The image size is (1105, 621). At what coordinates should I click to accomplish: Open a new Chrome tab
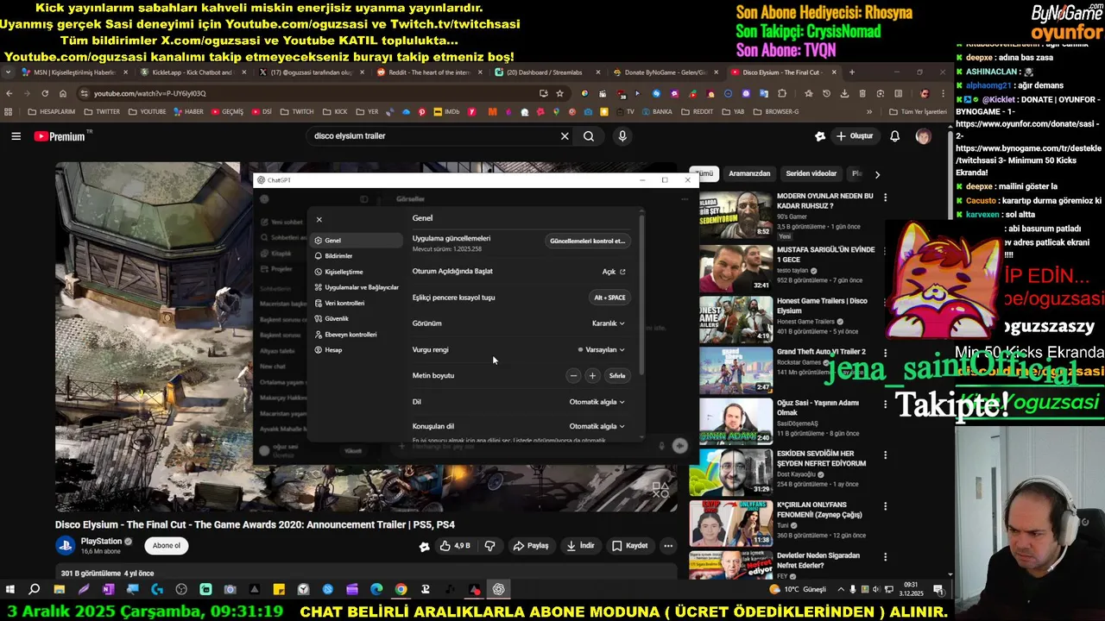pyautogui.click(x=852, y=72)
